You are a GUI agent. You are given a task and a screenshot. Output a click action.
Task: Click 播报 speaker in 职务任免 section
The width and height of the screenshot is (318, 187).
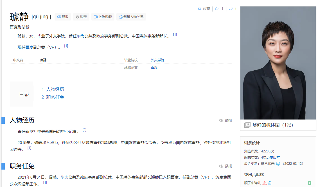[x=225, y=166]
